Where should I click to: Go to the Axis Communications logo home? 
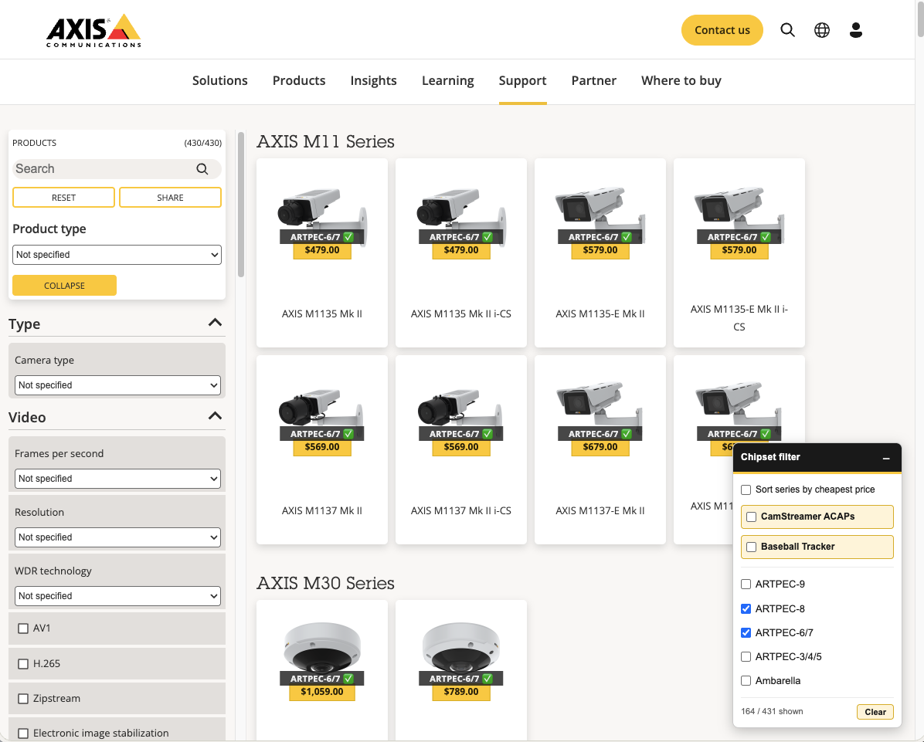(x=93, y=30)
